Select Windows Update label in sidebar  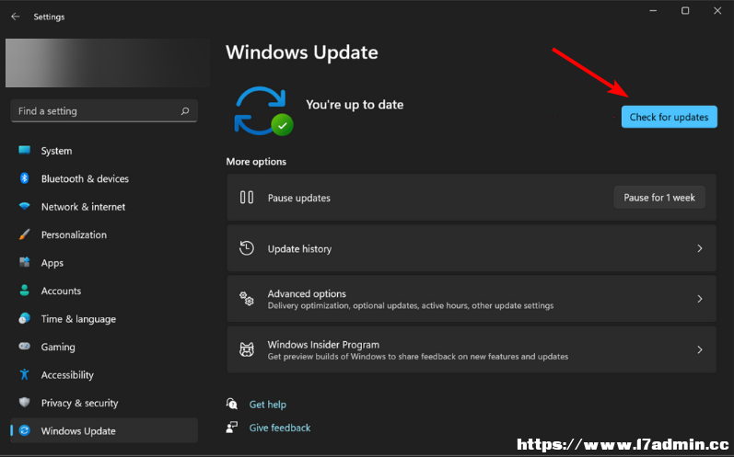tap(78, 431)
